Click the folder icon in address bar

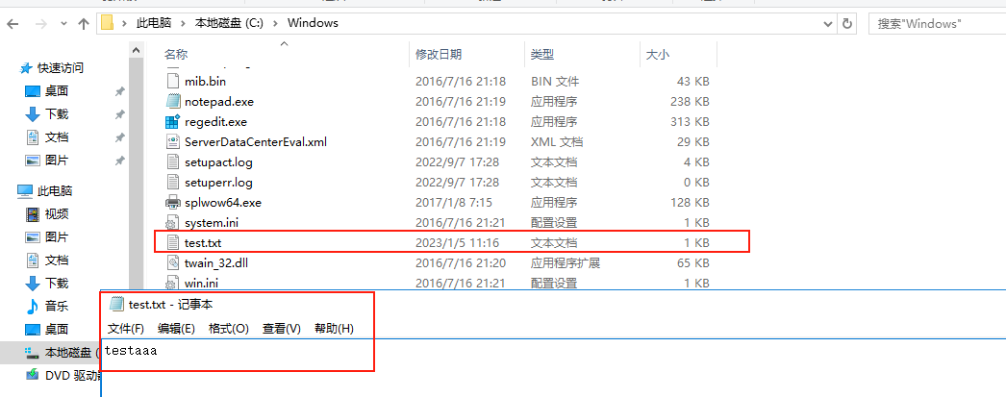pos(107,24)
